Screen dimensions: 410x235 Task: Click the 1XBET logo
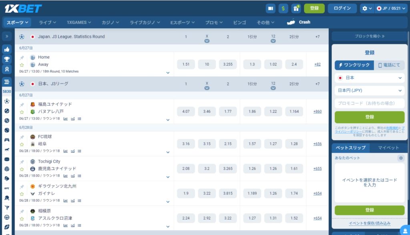tap(23, 9)
